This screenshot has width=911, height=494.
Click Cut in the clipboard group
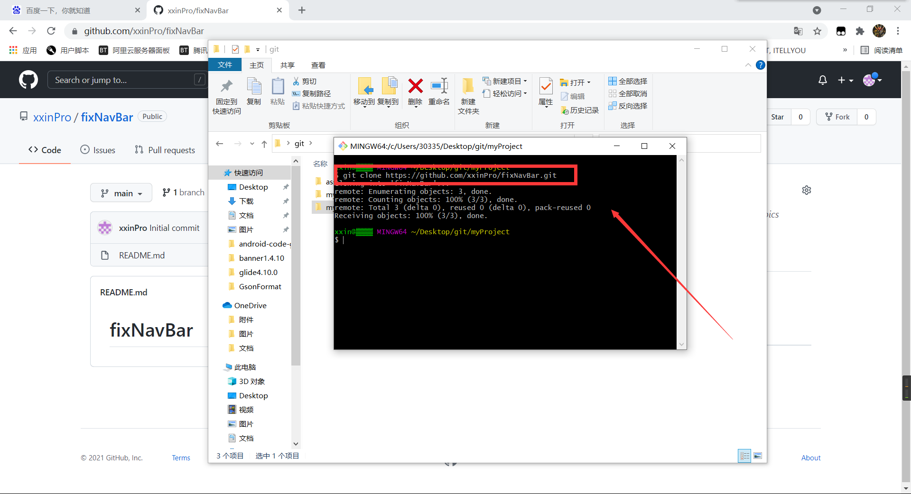click(305, 82)
